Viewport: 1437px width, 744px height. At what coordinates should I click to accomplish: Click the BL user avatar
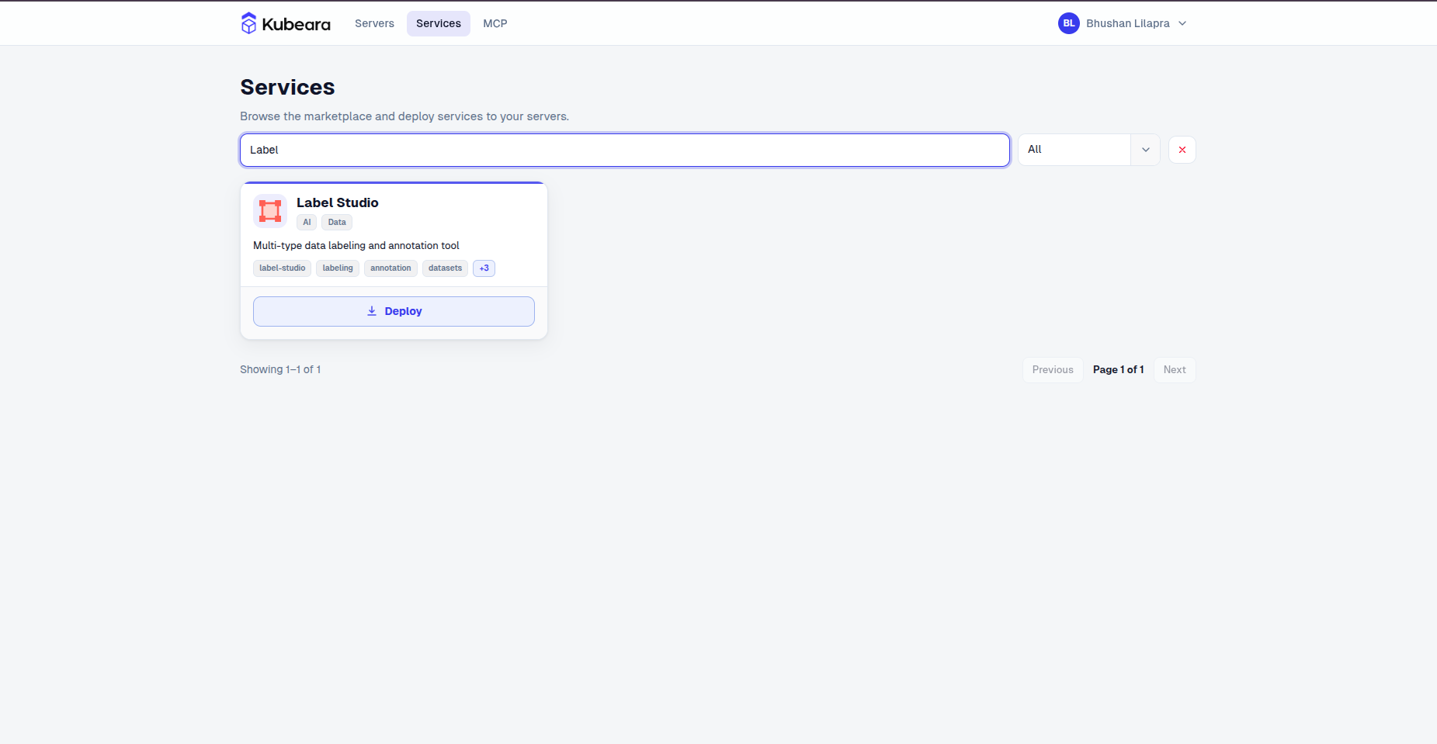click(1068, 23)
